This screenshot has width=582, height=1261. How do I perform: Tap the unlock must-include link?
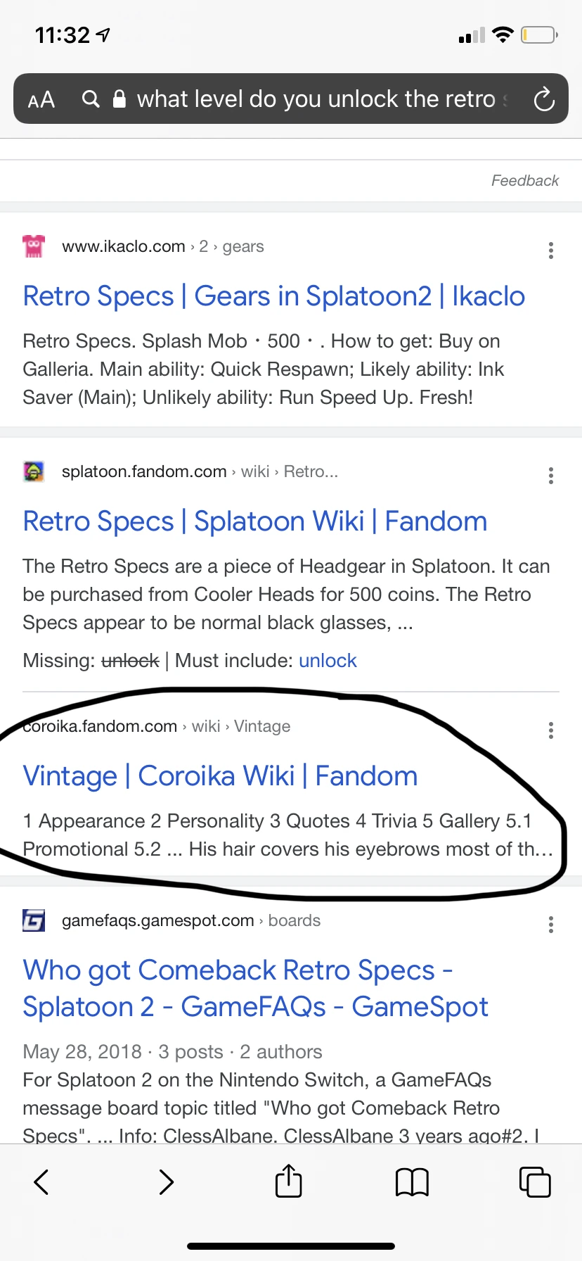(x=328, y=660)
